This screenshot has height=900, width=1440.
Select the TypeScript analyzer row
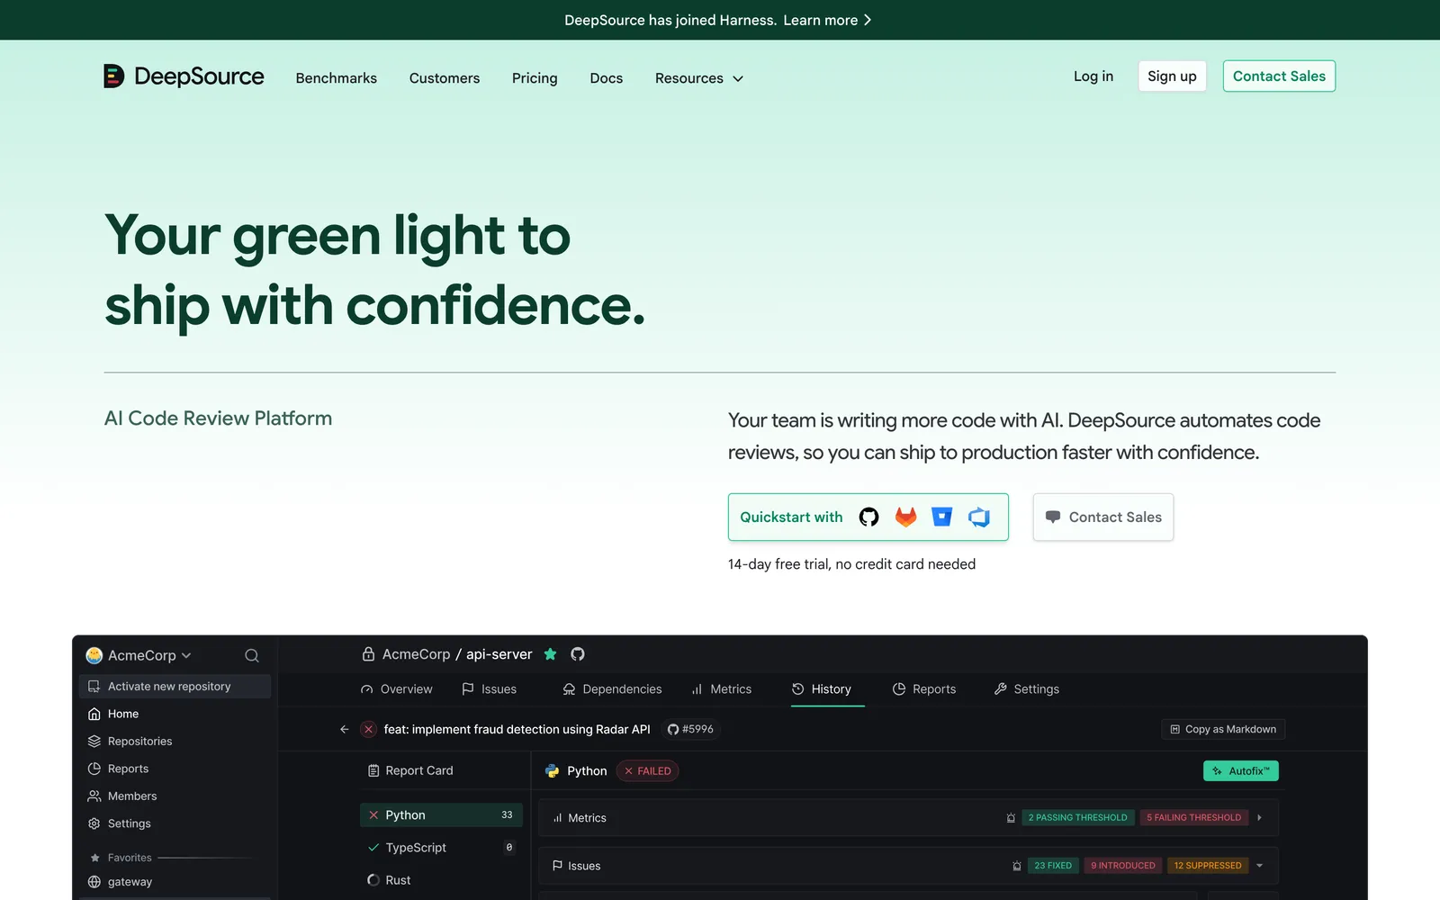tap(441, 848)
